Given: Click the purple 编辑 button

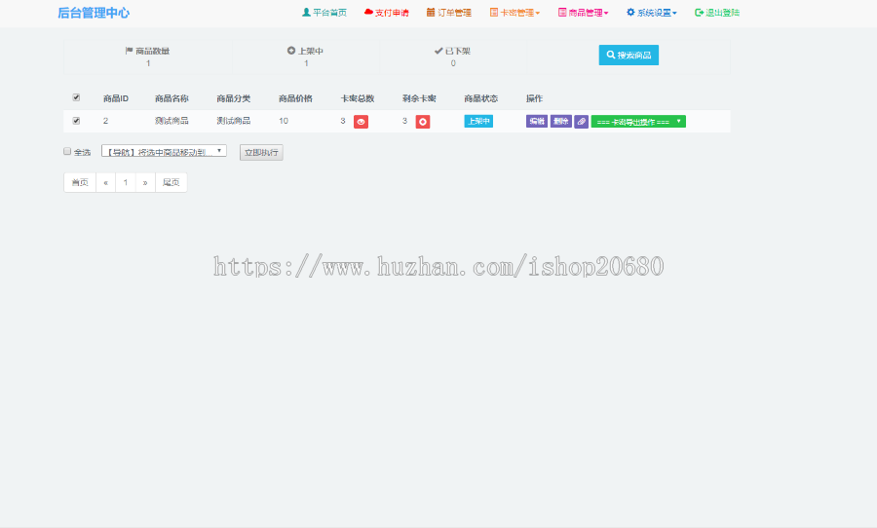Looking at the screenshot, I should pyautogui.click(x=537, y=122).
